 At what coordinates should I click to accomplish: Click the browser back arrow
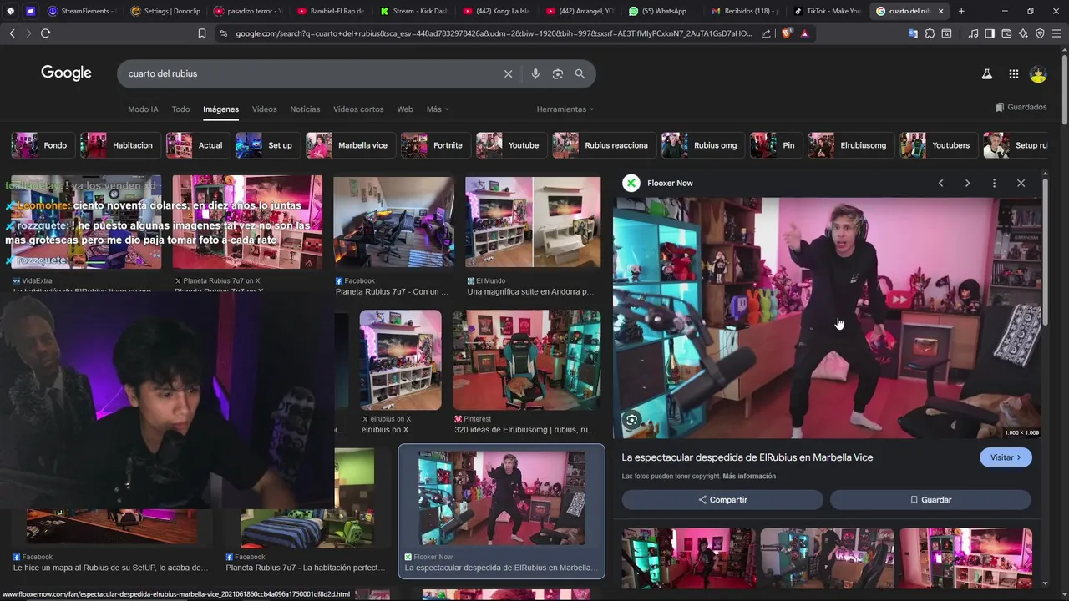click(x=12, y=33)
